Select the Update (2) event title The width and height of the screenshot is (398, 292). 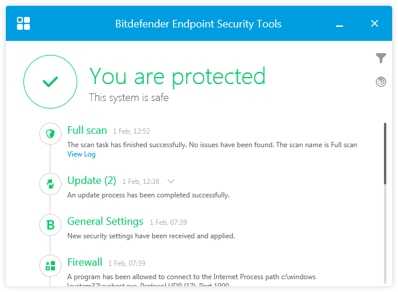point(92,180)
